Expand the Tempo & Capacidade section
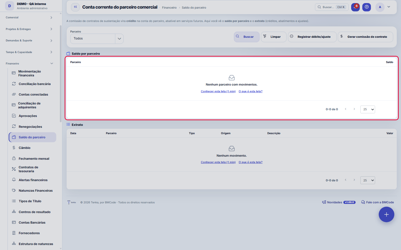The image size is (401, 250). (29, 52)
